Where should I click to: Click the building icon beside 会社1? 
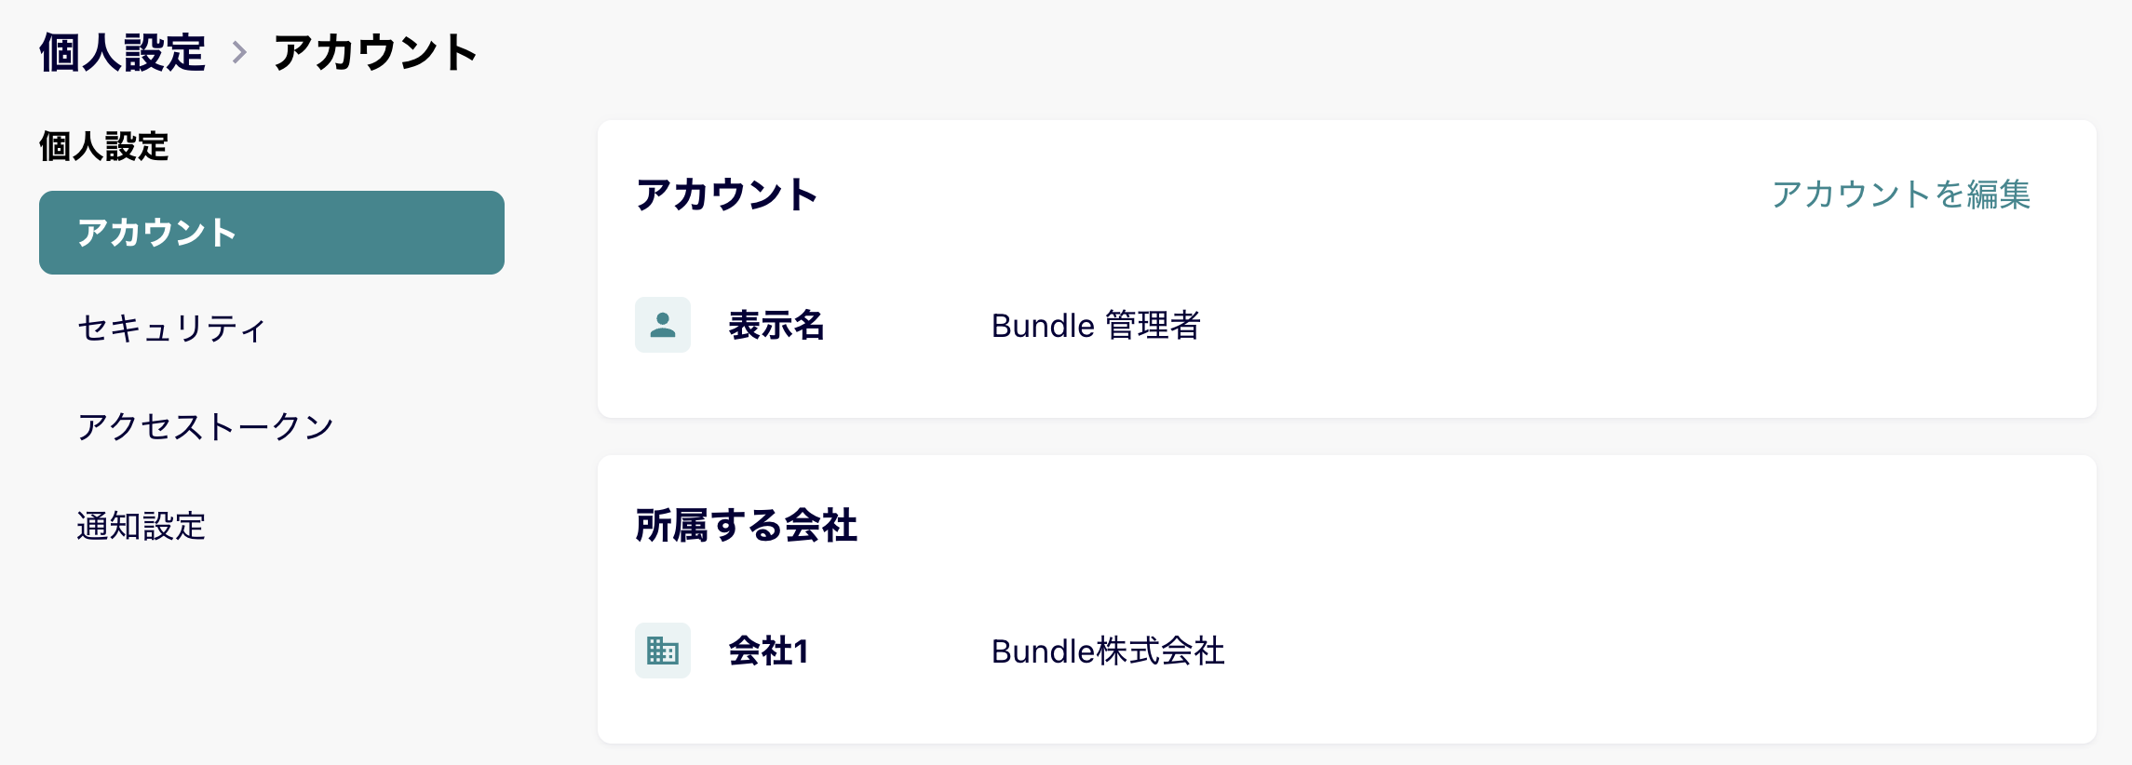click(x=663, y=651)
